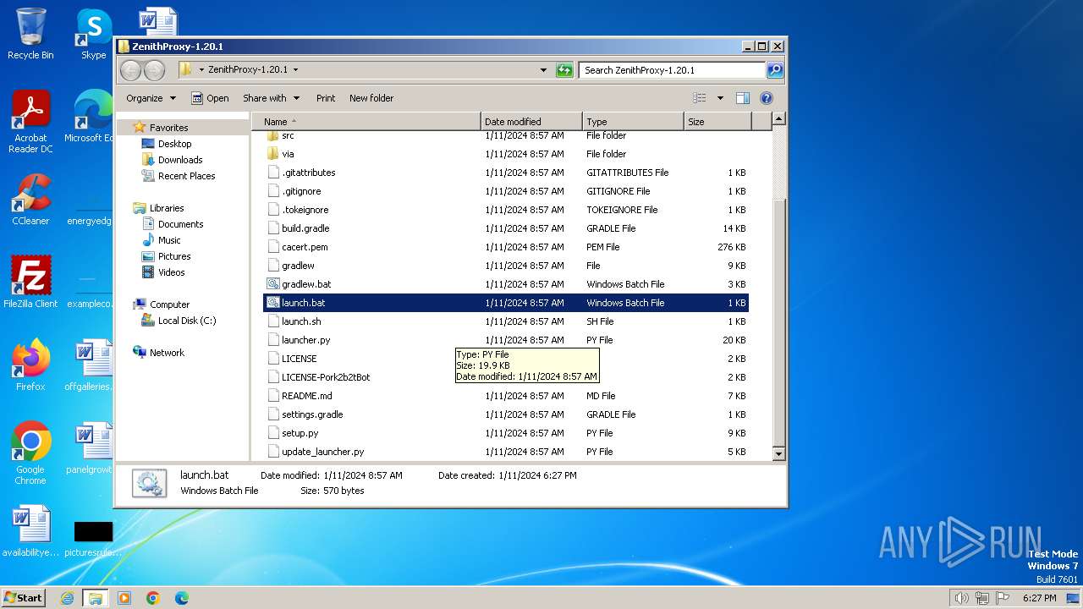Click Internet Explorer taskbar icon
Image resolution: width=1083 pixels, height=609 pixels.
67,598
